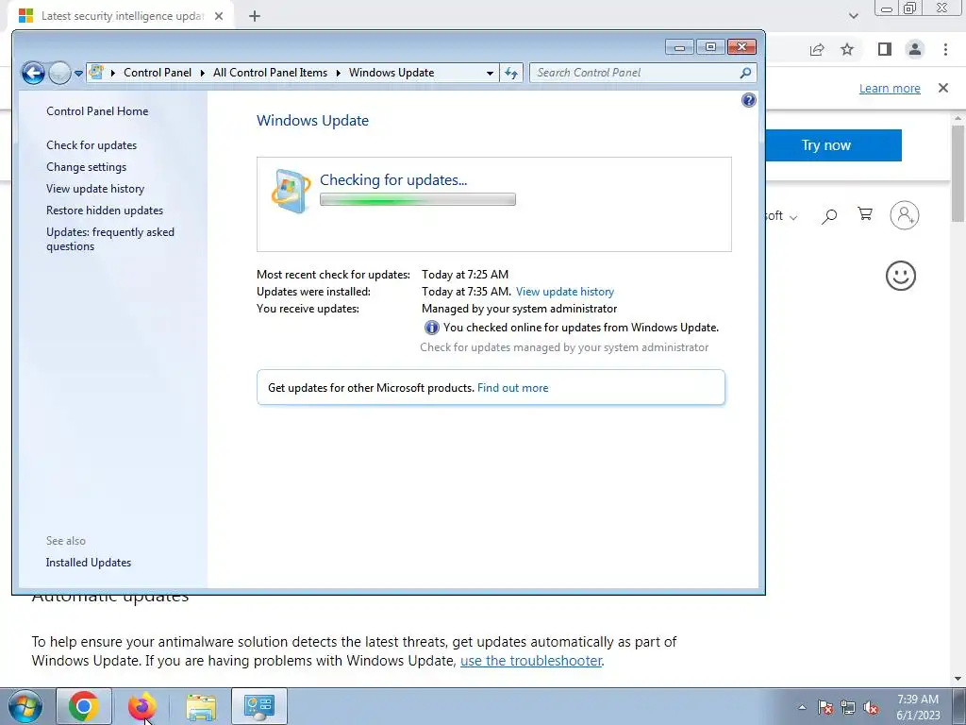Viewport: 966px width, 725px height.
Task: Open Installed Updates under See also
Action: [x=88, y=563]
